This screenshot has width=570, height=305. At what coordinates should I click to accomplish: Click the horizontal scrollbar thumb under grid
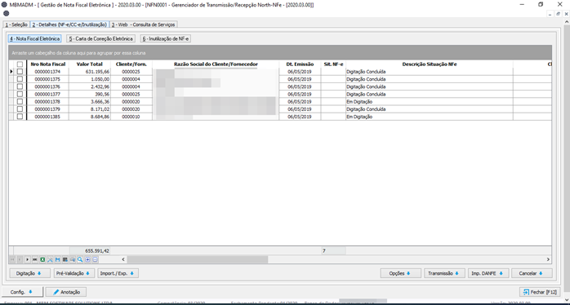tap(198, 259)
